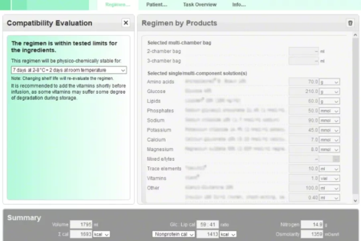Open the Patient tab

pyautogui.click(x=156, y=5)
